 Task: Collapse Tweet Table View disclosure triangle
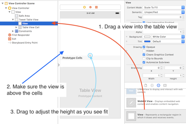13,19
